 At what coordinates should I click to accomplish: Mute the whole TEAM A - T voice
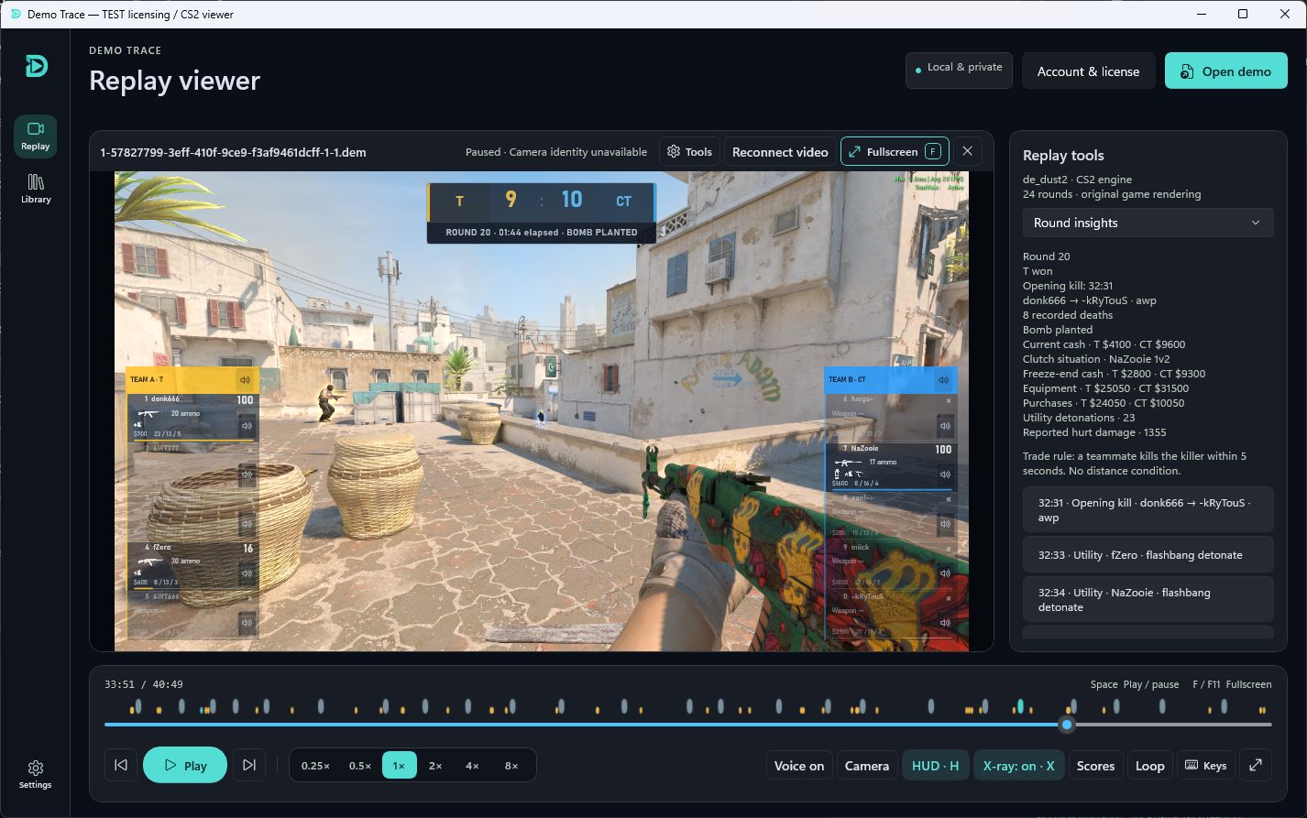[x=245, y=380]
